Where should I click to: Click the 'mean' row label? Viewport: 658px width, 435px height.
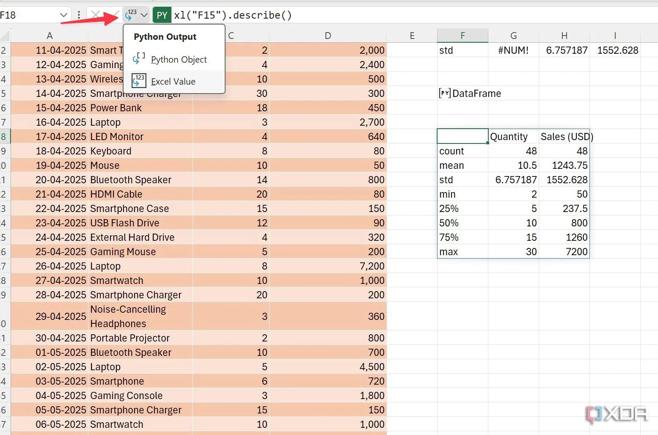click(x=463, y=165)
